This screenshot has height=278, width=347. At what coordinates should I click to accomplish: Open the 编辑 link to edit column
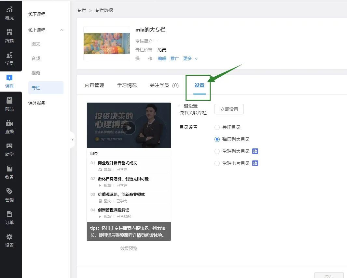[162, 59]
